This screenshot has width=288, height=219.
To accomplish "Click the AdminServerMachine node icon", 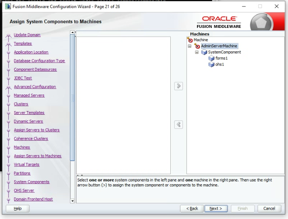I will tap(197, 46).
